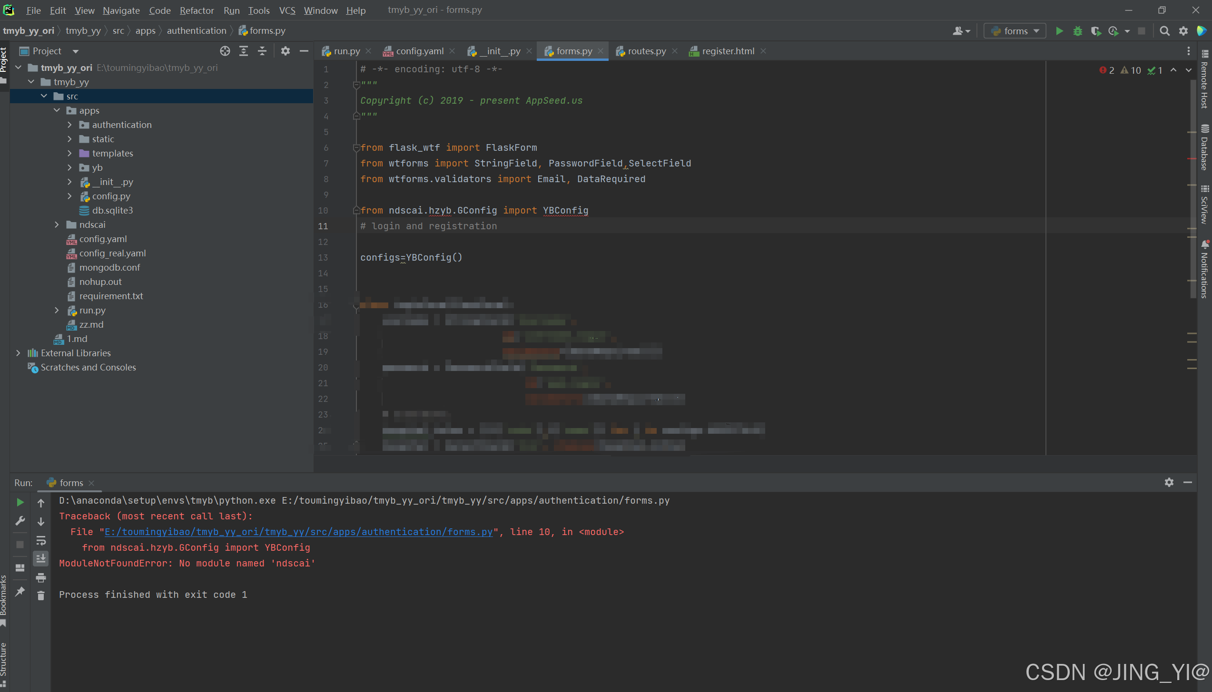The image size is (1212, 692).
Task: Toggle the Database tool window
Action: pyautogui.click(x=1204, y=147)
